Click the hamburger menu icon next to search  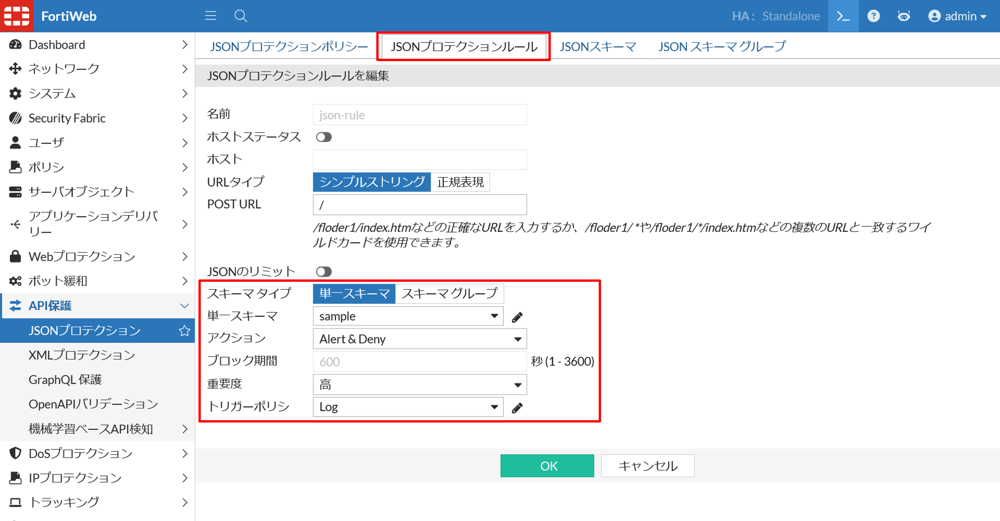(210, 16)
